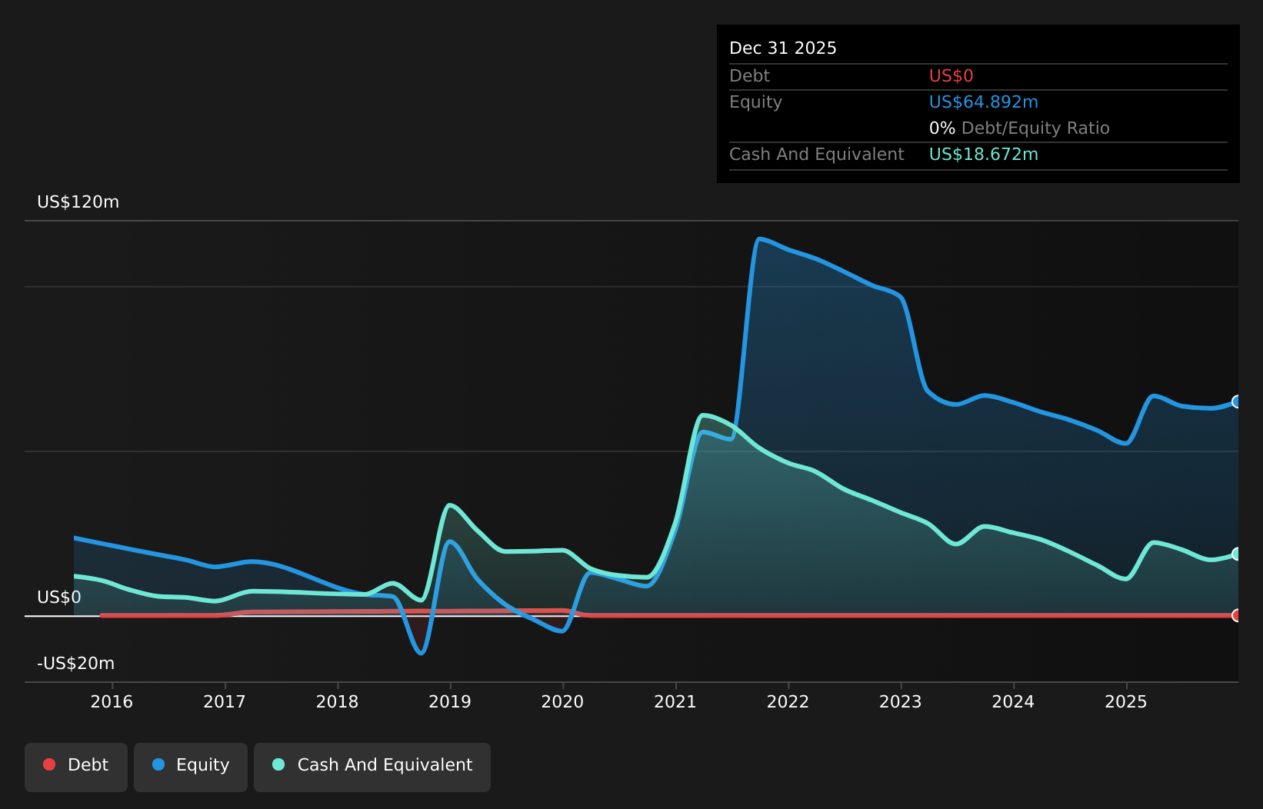Click the 2024 x-axis label
Image resolution: width=1263 pixels, height=809 pixels.
[1013, 701]
